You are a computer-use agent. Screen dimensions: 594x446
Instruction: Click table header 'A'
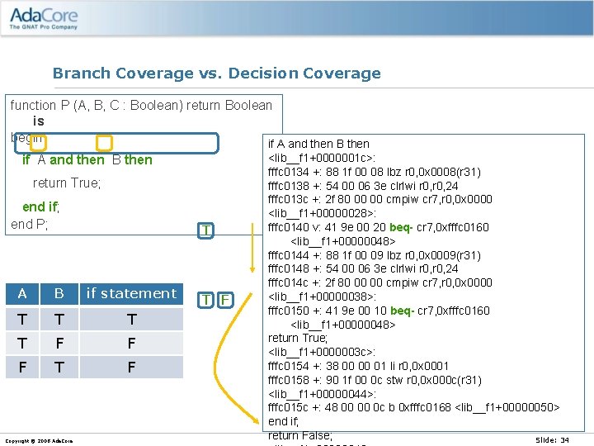click(22, 293)
